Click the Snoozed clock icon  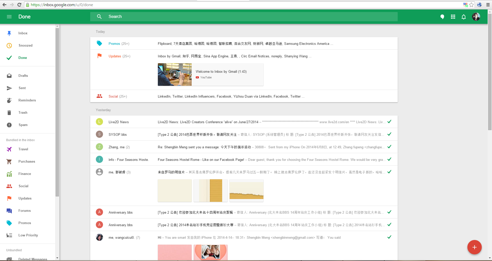(9, 46)
